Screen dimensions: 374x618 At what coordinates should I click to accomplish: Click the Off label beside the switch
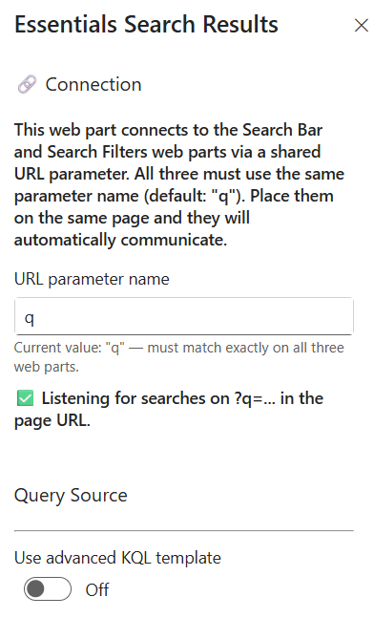97,589
